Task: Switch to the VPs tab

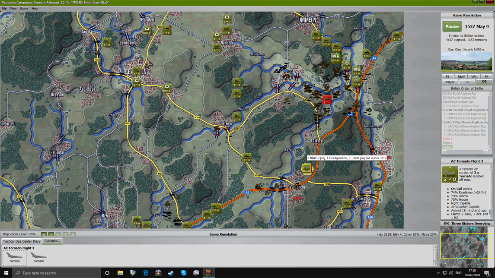Action: click(x=473, y=76)
